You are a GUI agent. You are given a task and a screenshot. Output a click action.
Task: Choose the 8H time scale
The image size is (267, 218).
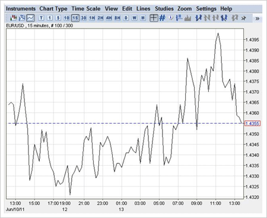coord(117,18)
